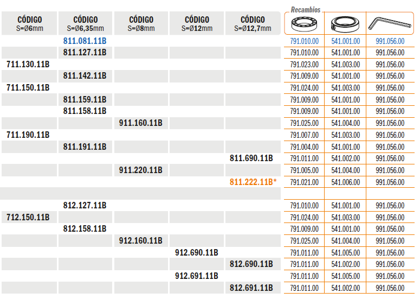This screenshot has width=420, height=299.
Task: Select the CÓDIGO S=Ø8mm column header
Action: pyautogui.click(x=141, y=23)
